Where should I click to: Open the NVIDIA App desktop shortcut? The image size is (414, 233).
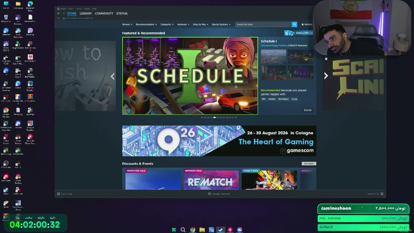[6, 151]
